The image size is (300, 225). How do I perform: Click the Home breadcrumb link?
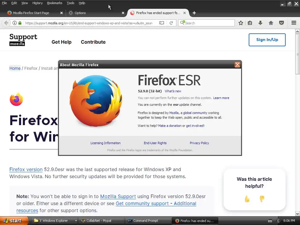[x=15, y=68]
